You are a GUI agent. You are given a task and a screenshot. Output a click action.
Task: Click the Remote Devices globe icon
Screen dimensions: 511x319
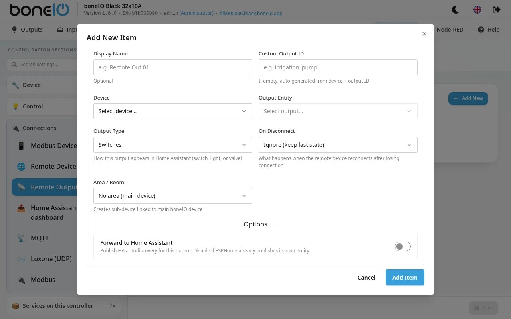(21, 166)
